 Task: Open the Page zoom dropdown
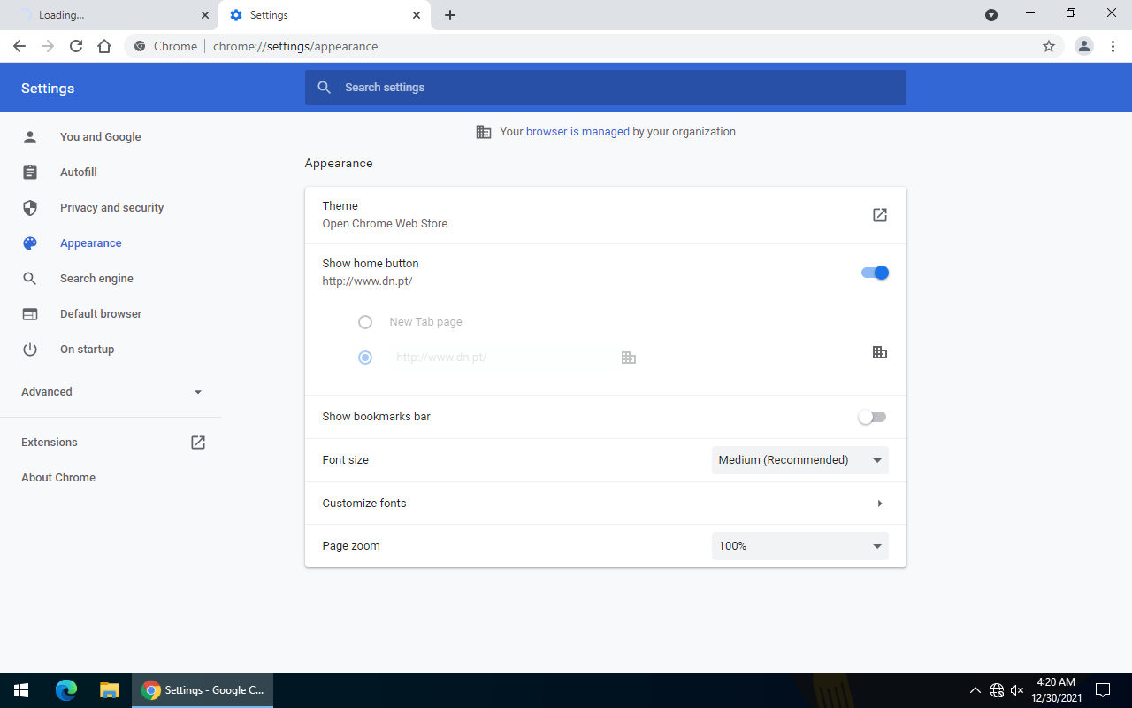pyautogui.click(x=799, y=546)
